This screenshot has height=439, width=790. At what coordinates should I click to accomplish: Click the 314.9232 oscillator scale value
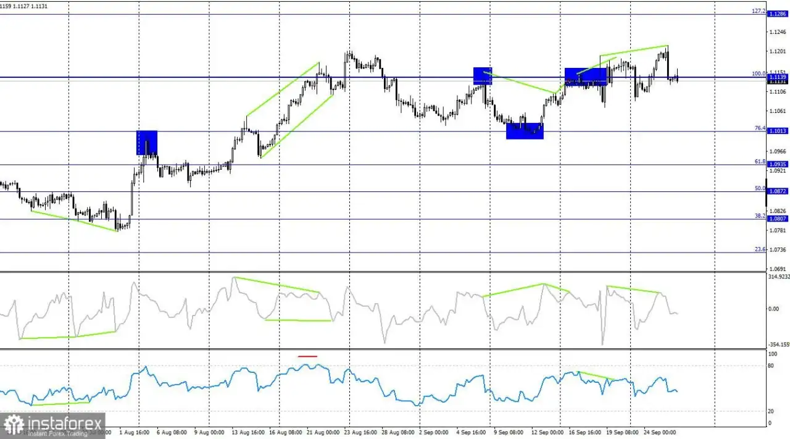[x=778, y=277]
